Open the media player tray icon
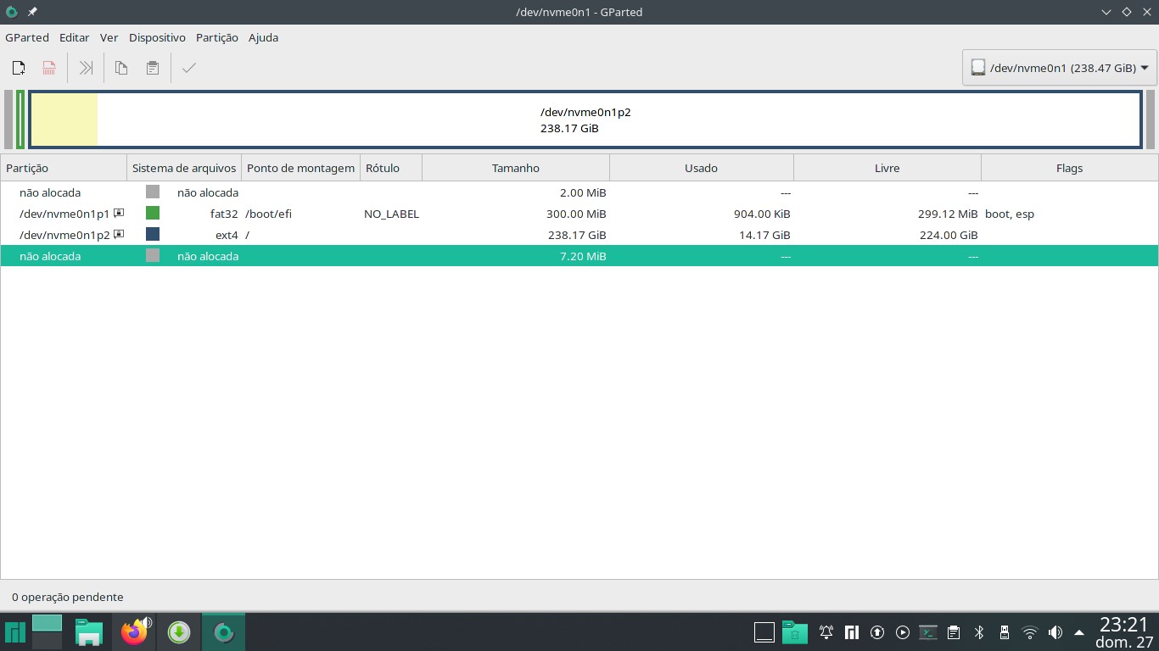Viewport: 1159px width, 651px height. click(903, 632)
